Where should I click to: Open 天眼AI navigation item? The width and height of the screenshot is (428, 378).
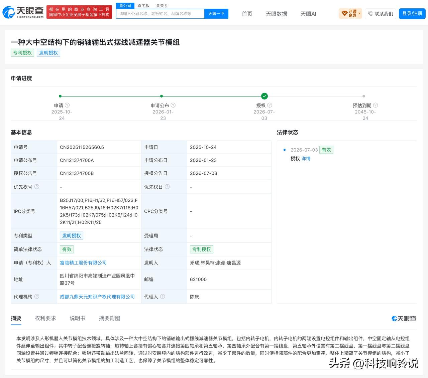point(308,14)
